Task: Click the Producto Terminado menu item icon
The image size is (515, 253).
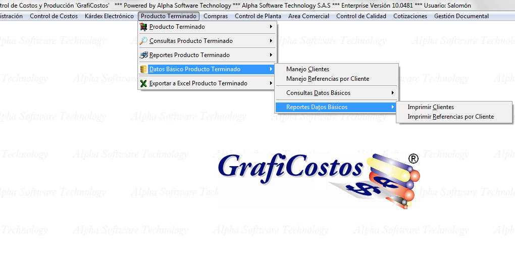Action: (144, 27)
